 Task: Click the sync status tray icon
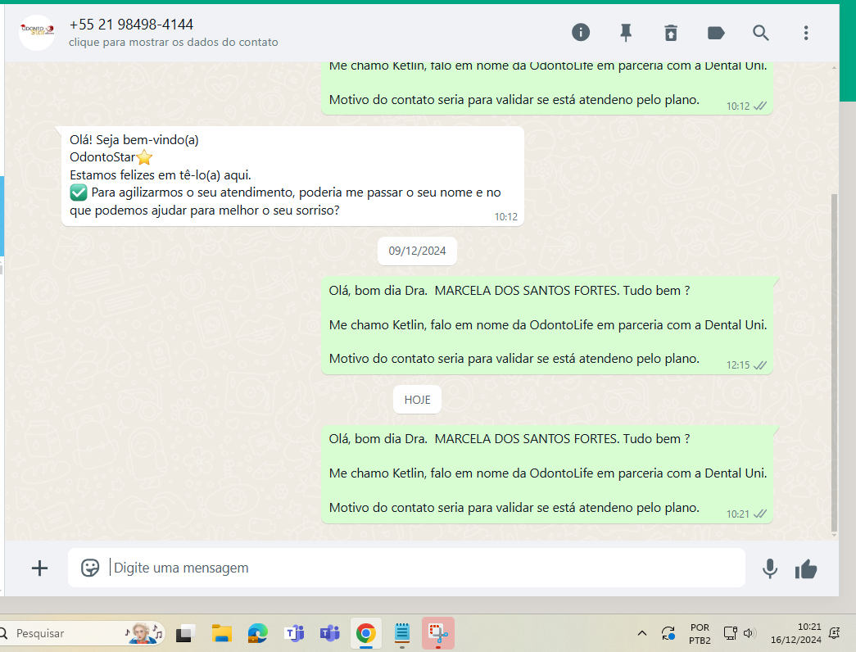(668, 633)
